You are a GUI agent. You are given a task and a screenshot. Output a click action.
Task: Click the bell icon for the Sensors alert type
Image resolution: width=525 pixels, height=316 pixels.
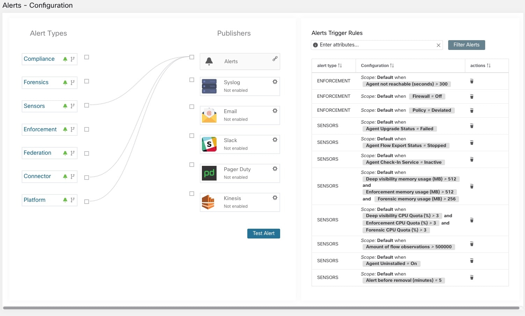[x=65, y=106]
